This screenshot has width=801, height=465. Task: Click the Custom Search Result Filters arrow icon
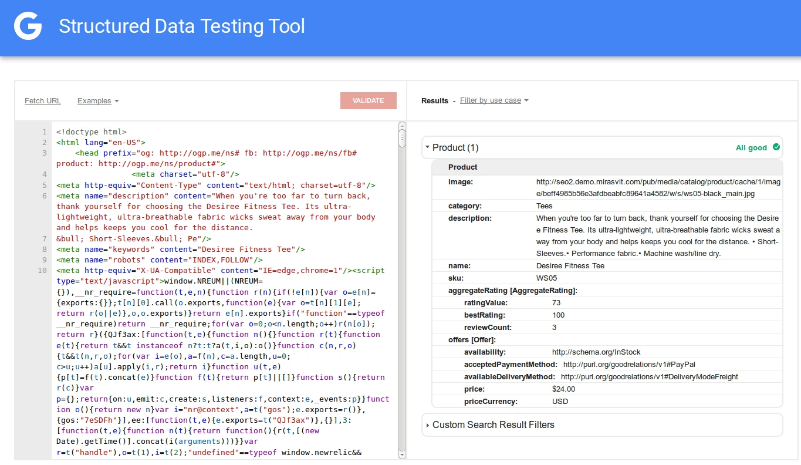428,424
